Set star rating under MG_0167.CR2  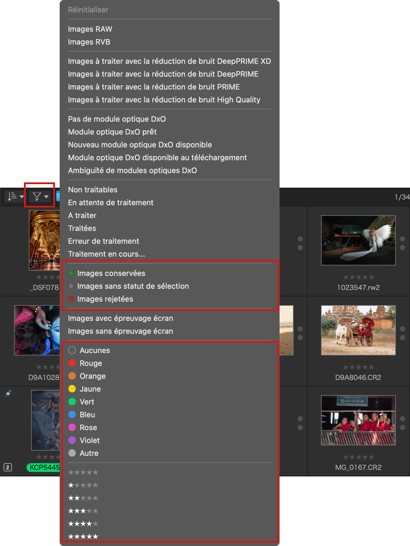[359, 457]
